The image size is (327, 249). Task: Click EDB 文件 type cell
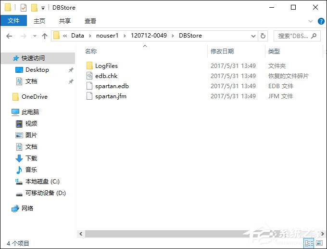(281, 86)
